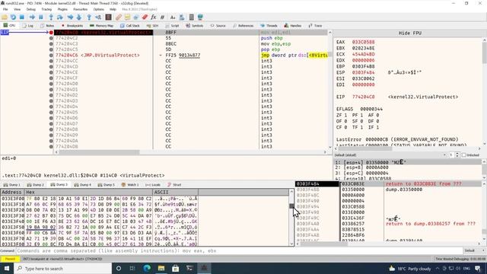Select the Struct tab
Image resolution: width=487 pixels, height=274 pixels.
174,185
